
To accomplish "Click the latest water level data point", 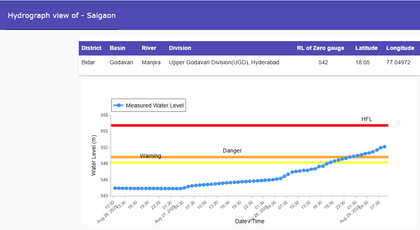I will 384,146.
